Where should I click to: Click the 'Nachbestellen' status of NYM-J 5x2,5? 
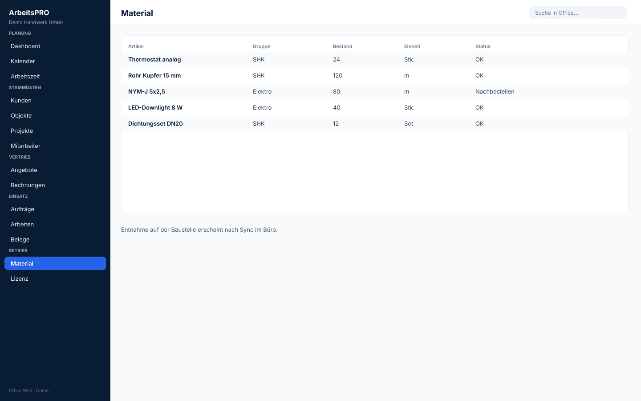point(495,91)
